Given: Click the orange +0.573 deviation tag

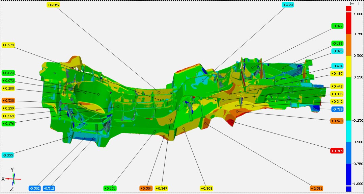Looking at the screenshot, I should click(x=337, y=121).
